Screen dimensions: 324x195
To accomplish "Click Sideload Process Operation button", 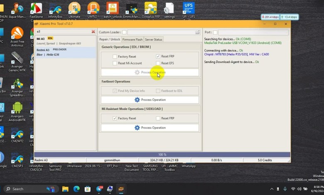I will pos(150,128).
